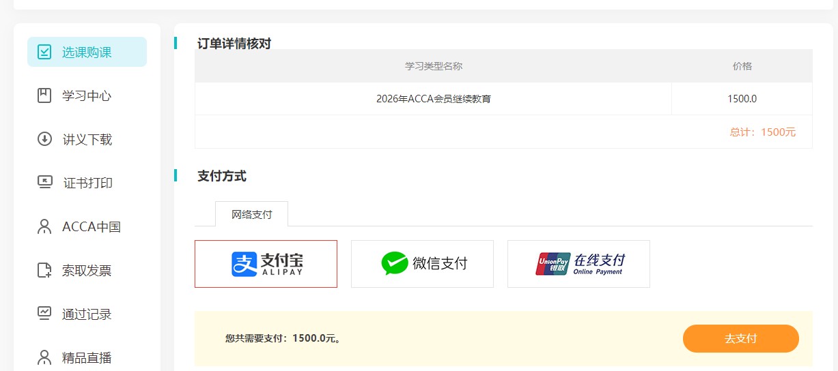This screenshot has height=371, width=838.
Task: Switch to the 网络支付 tab
Action: click(251, 214)
